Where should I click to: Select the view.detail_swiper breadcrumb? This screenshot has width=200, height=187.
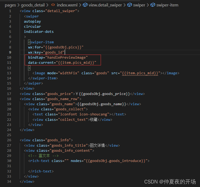pos(105,5)
